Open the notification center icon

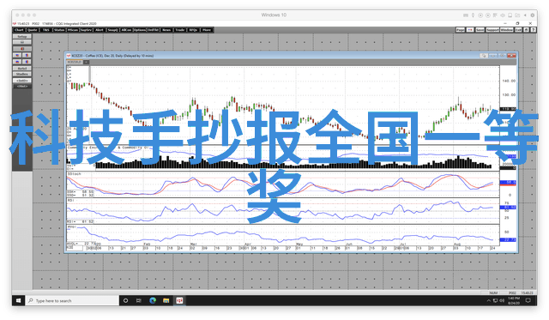(x=528, y=300)
